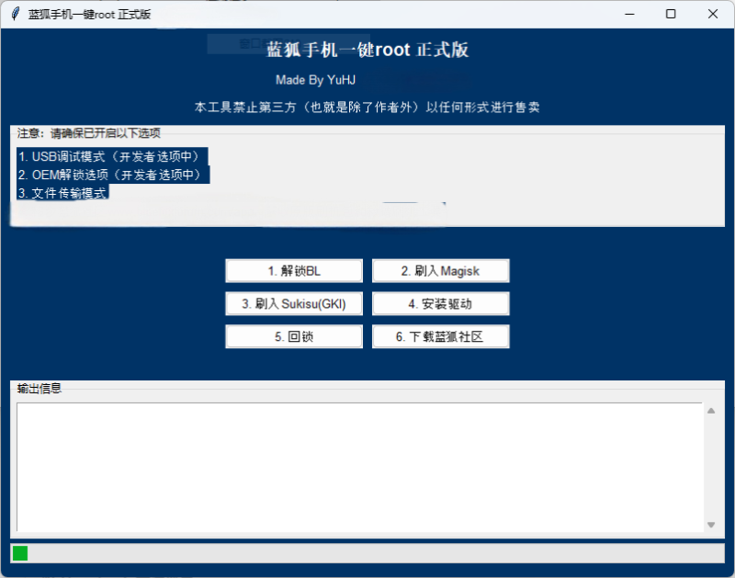Choose 3. 刷入 Sukisu(GKI) button
Viewport: 735px width, 578px height.
(x=294, y=304)
